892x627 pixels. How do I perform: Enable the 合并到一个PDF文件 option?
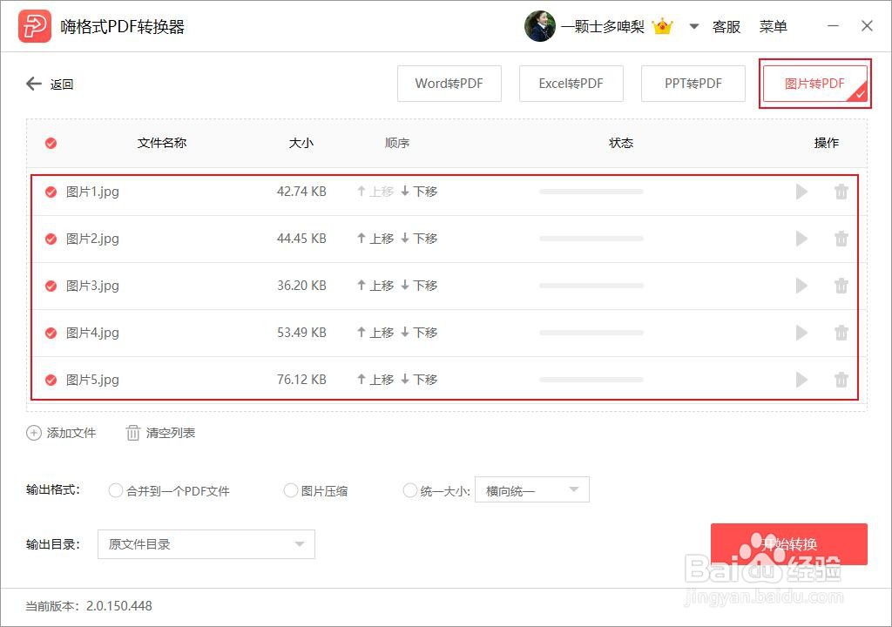116,490
